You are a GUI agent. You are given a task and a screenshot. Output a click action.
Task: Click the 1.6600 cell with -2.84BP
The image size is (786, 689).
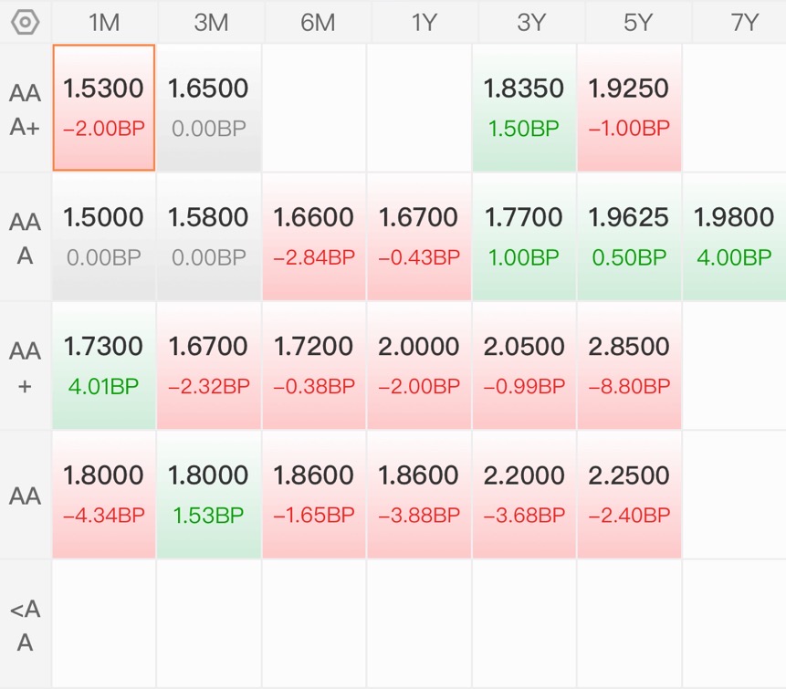[x=314, y=236]
